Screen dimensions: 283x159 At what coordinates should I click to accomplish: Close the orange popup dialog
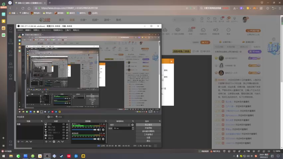pyautogui.click(x=172, y=61)
